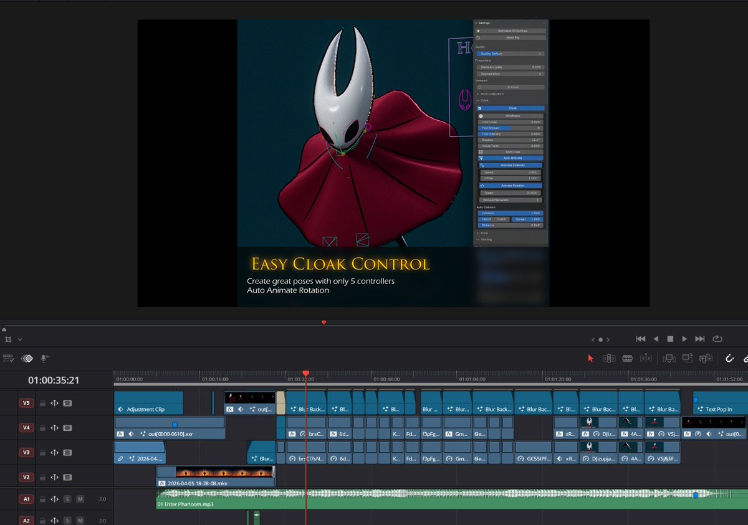748x525 pixels.
Task: Switch to Trim Edit Mode
Action: point(609,358)
